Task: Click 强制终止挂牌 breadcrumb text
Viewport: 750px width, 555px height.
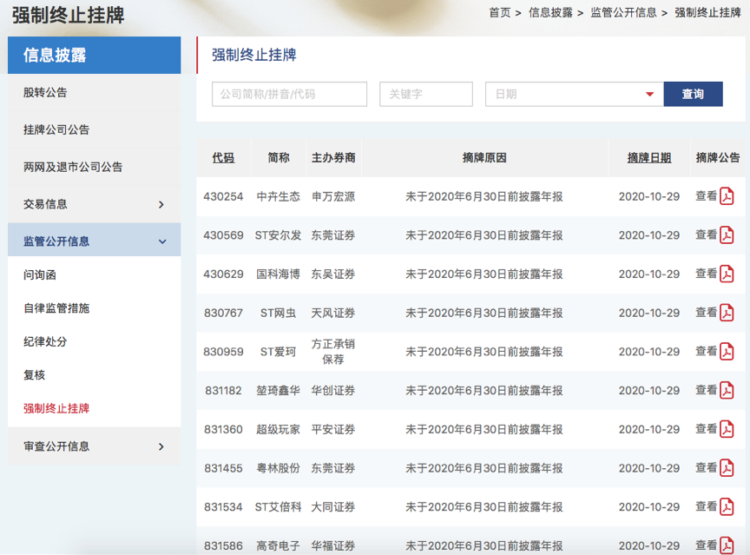Action: click(708, 13)
